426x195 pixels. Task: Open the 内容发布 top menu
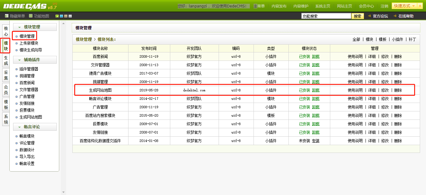click(x=279, y=6)
